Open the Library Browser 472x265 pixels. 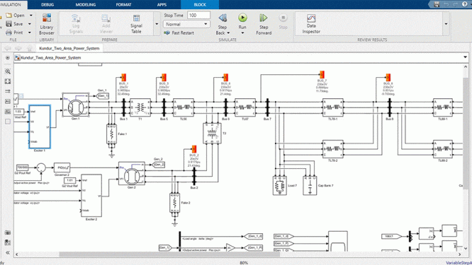(47, 24)
